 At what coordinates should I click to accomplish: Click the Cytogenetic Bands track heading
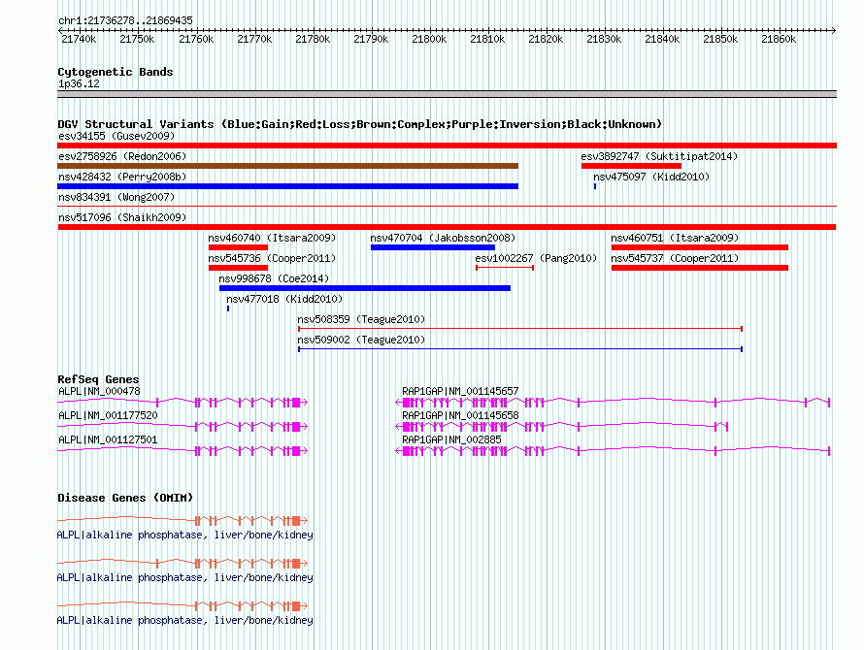[116, 72]
